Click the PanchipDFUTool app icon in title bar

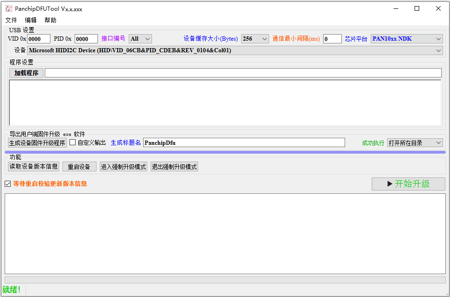[x=9, y=8]
